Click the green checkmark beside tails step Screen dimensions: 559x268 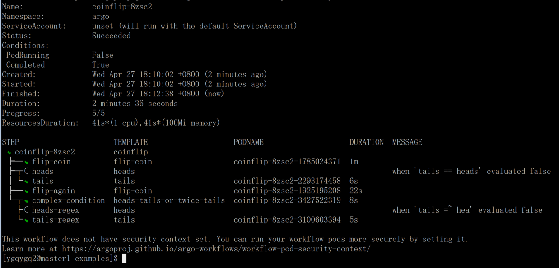coord(27,182)
